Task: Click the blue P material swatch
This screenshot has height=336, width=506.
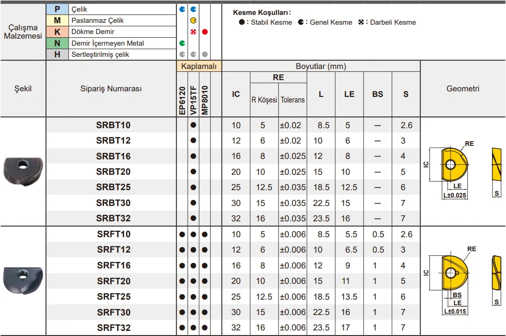Action: click(57, 9)
